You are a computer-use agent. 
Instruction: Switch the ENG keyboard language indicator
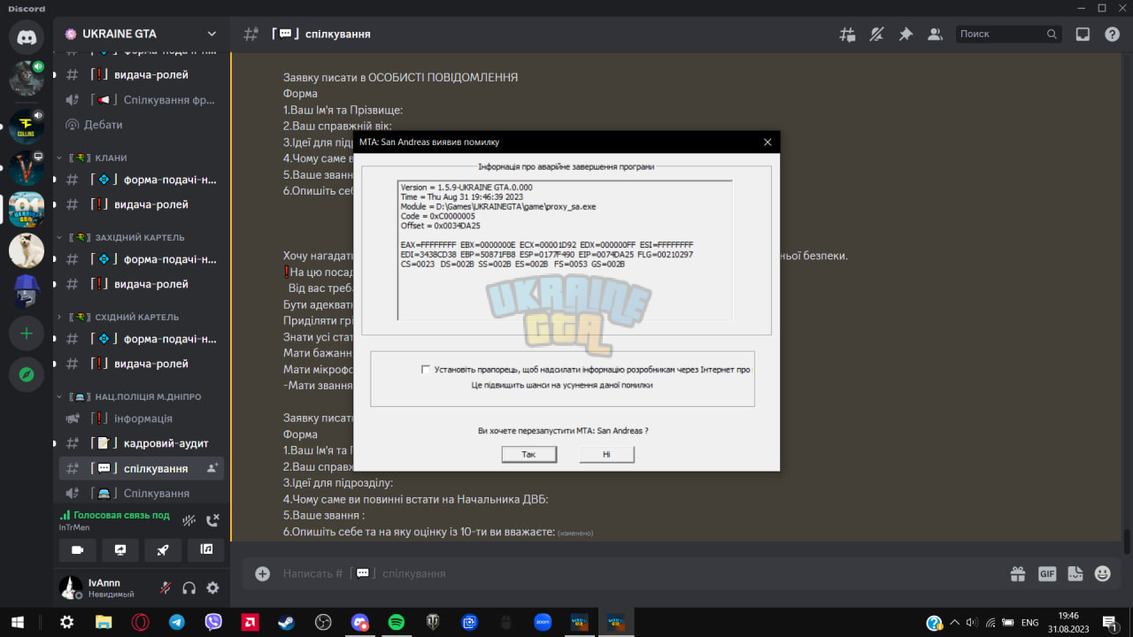[x=1029, y=622]
